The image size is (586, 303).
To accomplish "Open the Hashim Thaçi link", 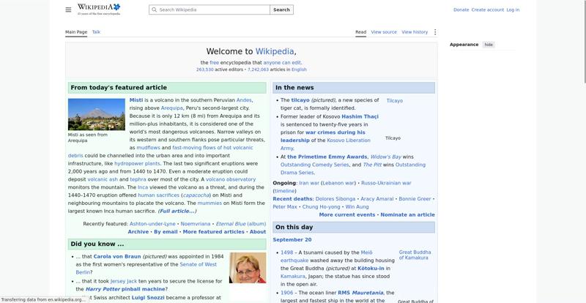I will click(x=360, y=116).
